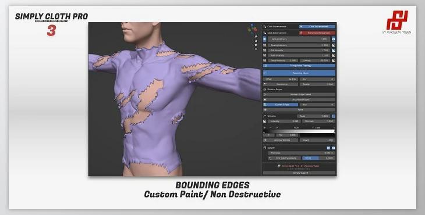Click the icon left of Push Intensity

pos(265,55)
